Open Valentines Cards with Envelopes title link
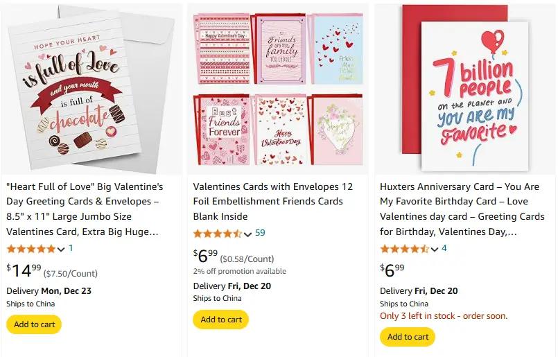The height and width of the screenshot is (357, 558). click(x=272, y=202)
